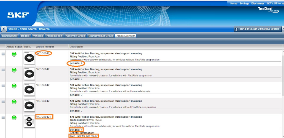Click the TecDoc Powered logo
This screenshot has width=284, height=138.
[x=268, y=10]
